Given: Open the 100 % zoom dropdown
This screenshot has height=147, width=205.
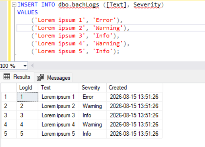Looking at the screenshot, I should pyautogui.click(x=25, y=66).
